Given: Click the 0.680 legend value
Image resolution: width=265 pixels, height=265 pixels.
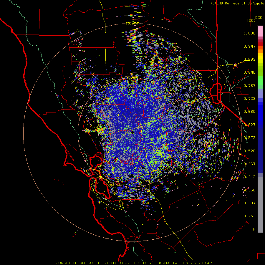Looking at the screenshot, I should point(249,112).
